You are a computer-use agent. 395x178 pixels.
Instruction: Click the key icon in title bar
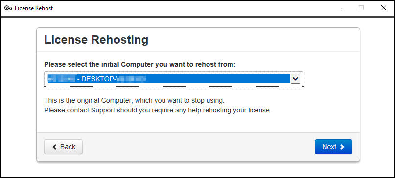click(8, 8)
